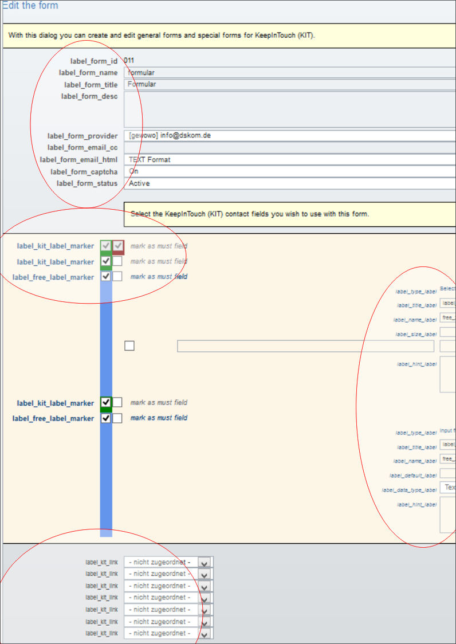Click into the label_form_desc text area
The image size is (456, 644).
pyautogui.click(x=290, y=109)
